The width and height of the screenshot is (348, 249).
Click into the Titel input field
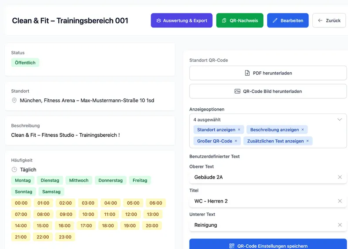click(261, 201)
